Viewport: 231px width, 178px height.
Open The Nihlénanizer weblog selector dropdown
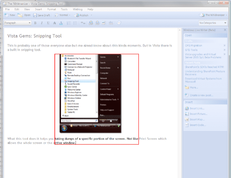click(213, 15)
